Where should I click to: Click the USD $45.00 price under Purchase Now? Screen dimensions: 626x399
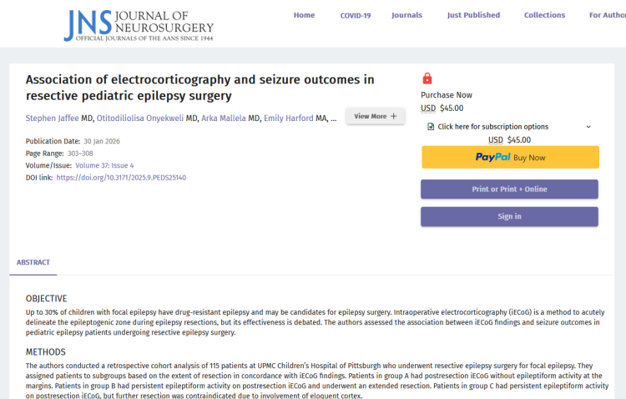442,109
